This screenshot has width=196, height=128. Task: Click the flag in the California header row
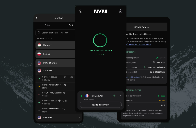pos(39,71)
